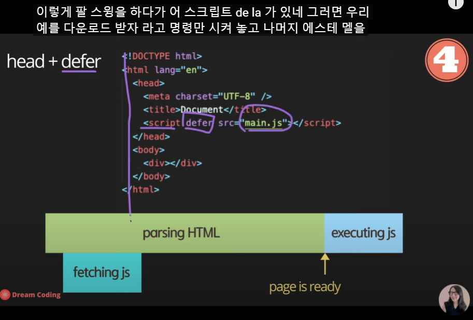Viewport: 473px width, 320px height.
Task: Click the orange number 4 badge
Action: 447,60
